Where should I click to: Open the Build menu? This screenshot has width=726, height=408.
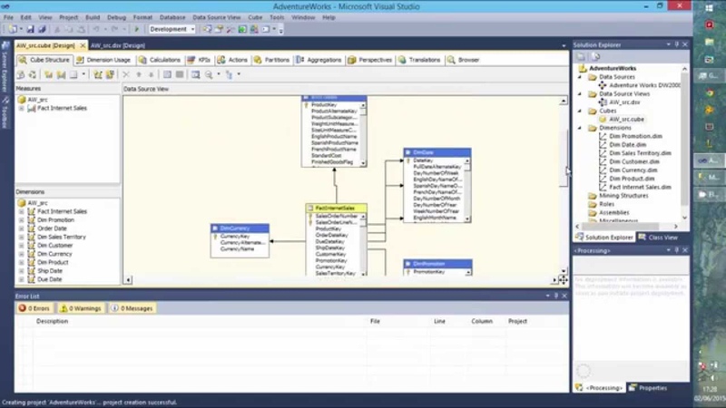pos(93,17)
